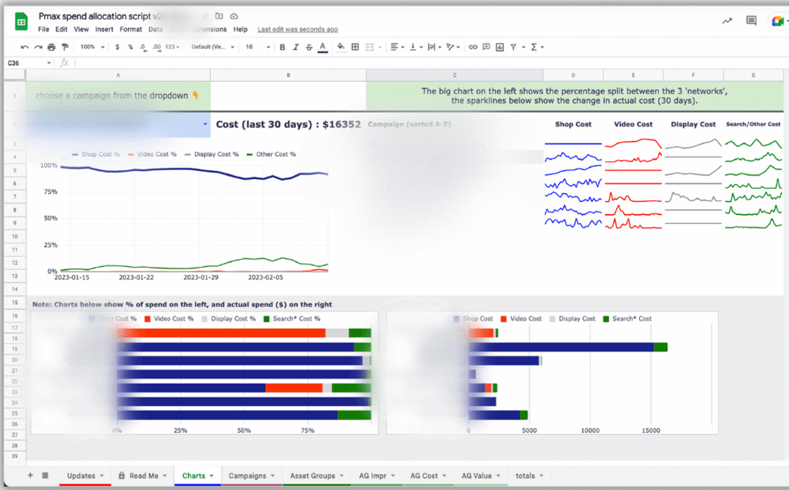Screen dimensions: 789x490
Task: Open horizontal align options
Action: pos(397,47)
